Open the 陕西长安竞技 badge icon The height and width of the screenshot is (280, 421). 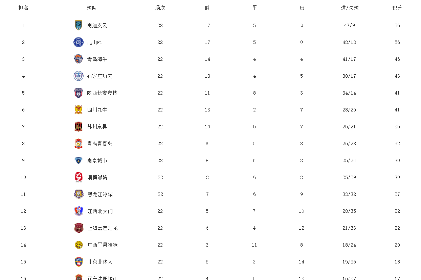[x=79, y=93]
